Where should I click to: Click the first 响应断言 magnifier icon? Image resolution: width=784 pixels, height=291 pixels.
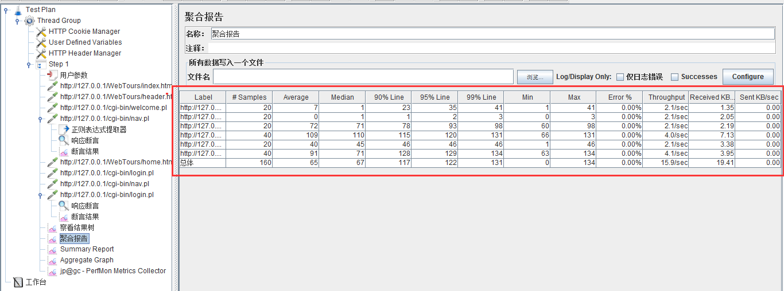point(64,140)
